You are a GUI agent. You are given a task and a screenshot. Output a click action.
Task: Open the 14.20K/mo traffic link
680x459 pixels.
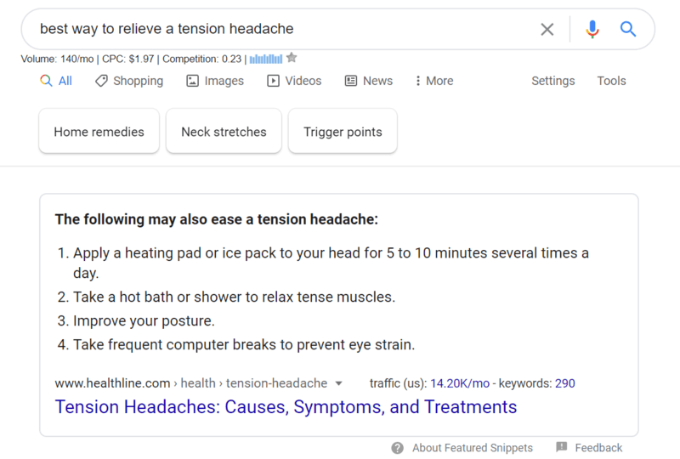coord(460,383)
